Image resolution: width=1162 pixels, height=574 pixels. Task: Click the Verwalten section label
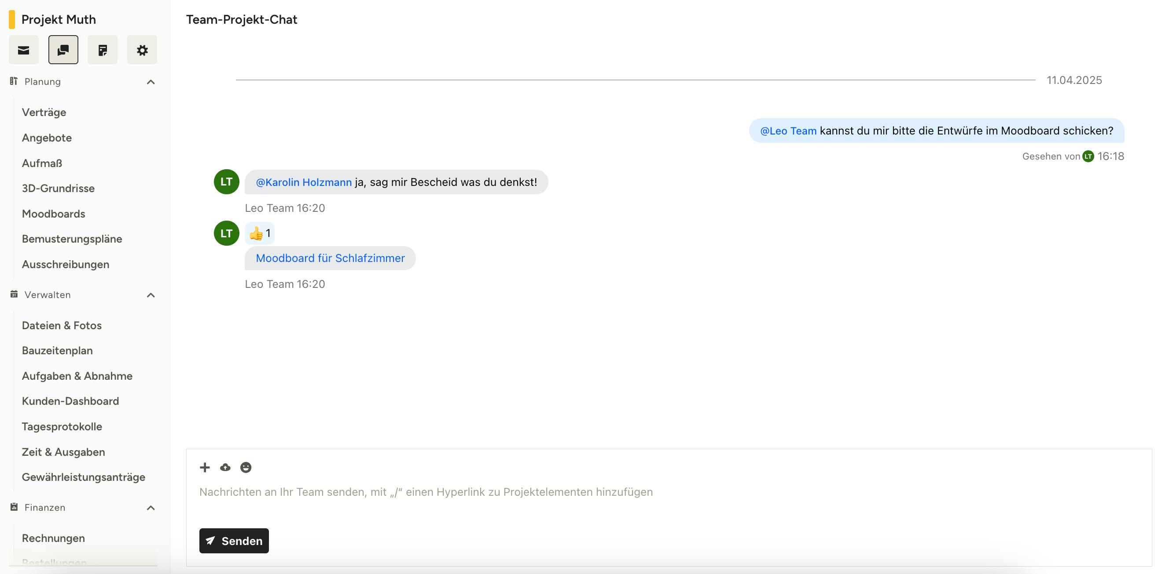click(48, 294)
